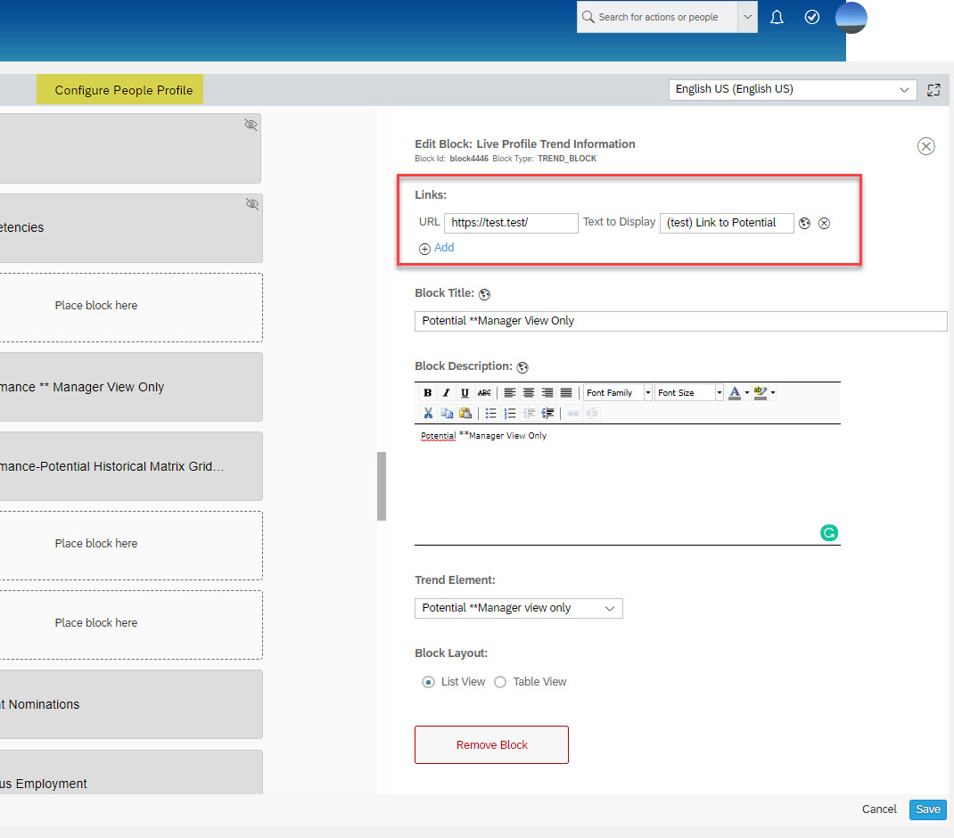The image size is (954, 838).
Task: Edit the Text to Display field
Action: pos(727,223)
